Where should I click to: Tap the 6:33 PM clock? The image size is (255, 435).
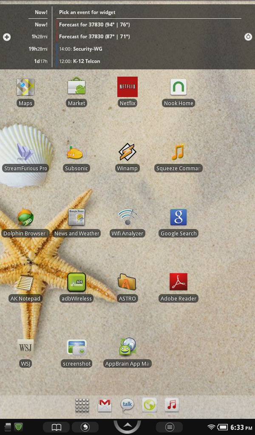pos(241,427)
